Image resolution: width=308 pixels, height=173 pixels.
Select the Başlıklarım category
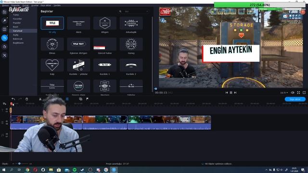(18, 43)
